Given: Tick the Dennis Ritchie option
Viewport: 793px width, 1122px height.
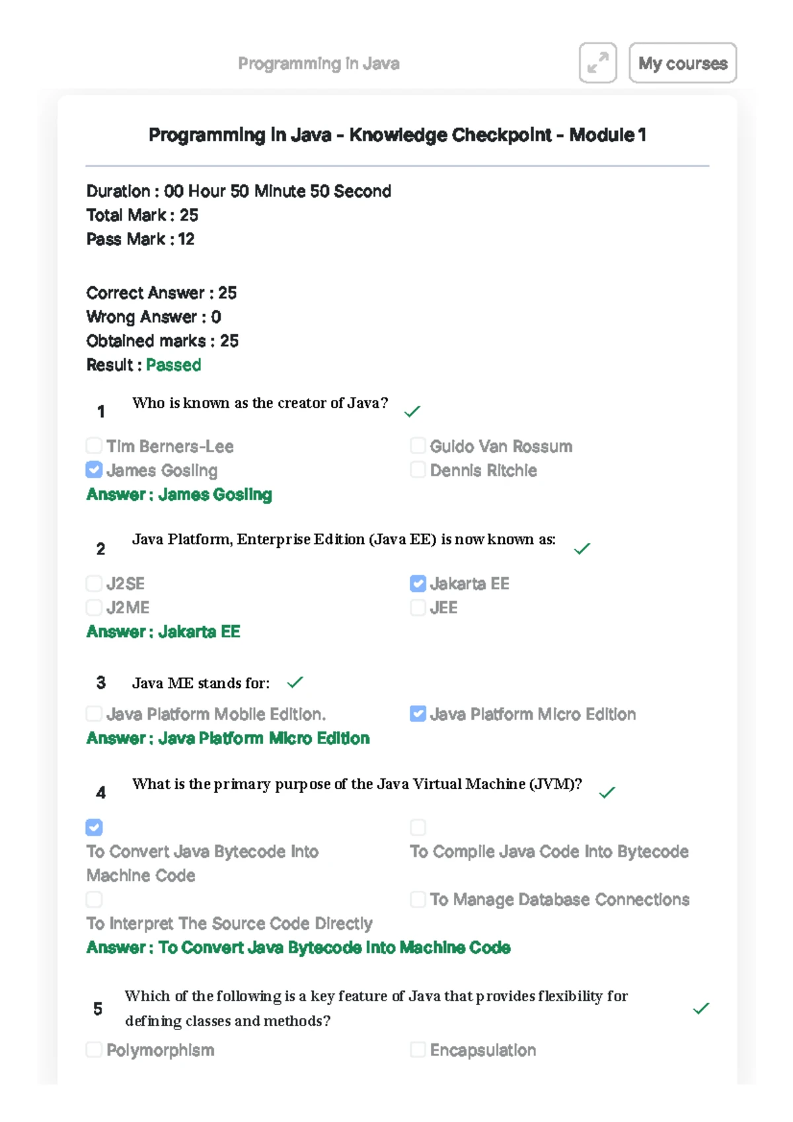Looking at the screenshot, I should tap(418, 470).
